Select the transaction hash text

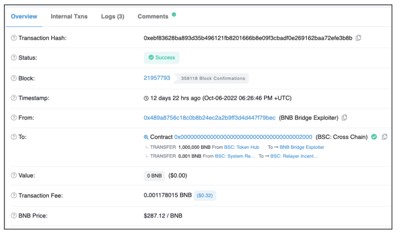click(x=248, y=38)
